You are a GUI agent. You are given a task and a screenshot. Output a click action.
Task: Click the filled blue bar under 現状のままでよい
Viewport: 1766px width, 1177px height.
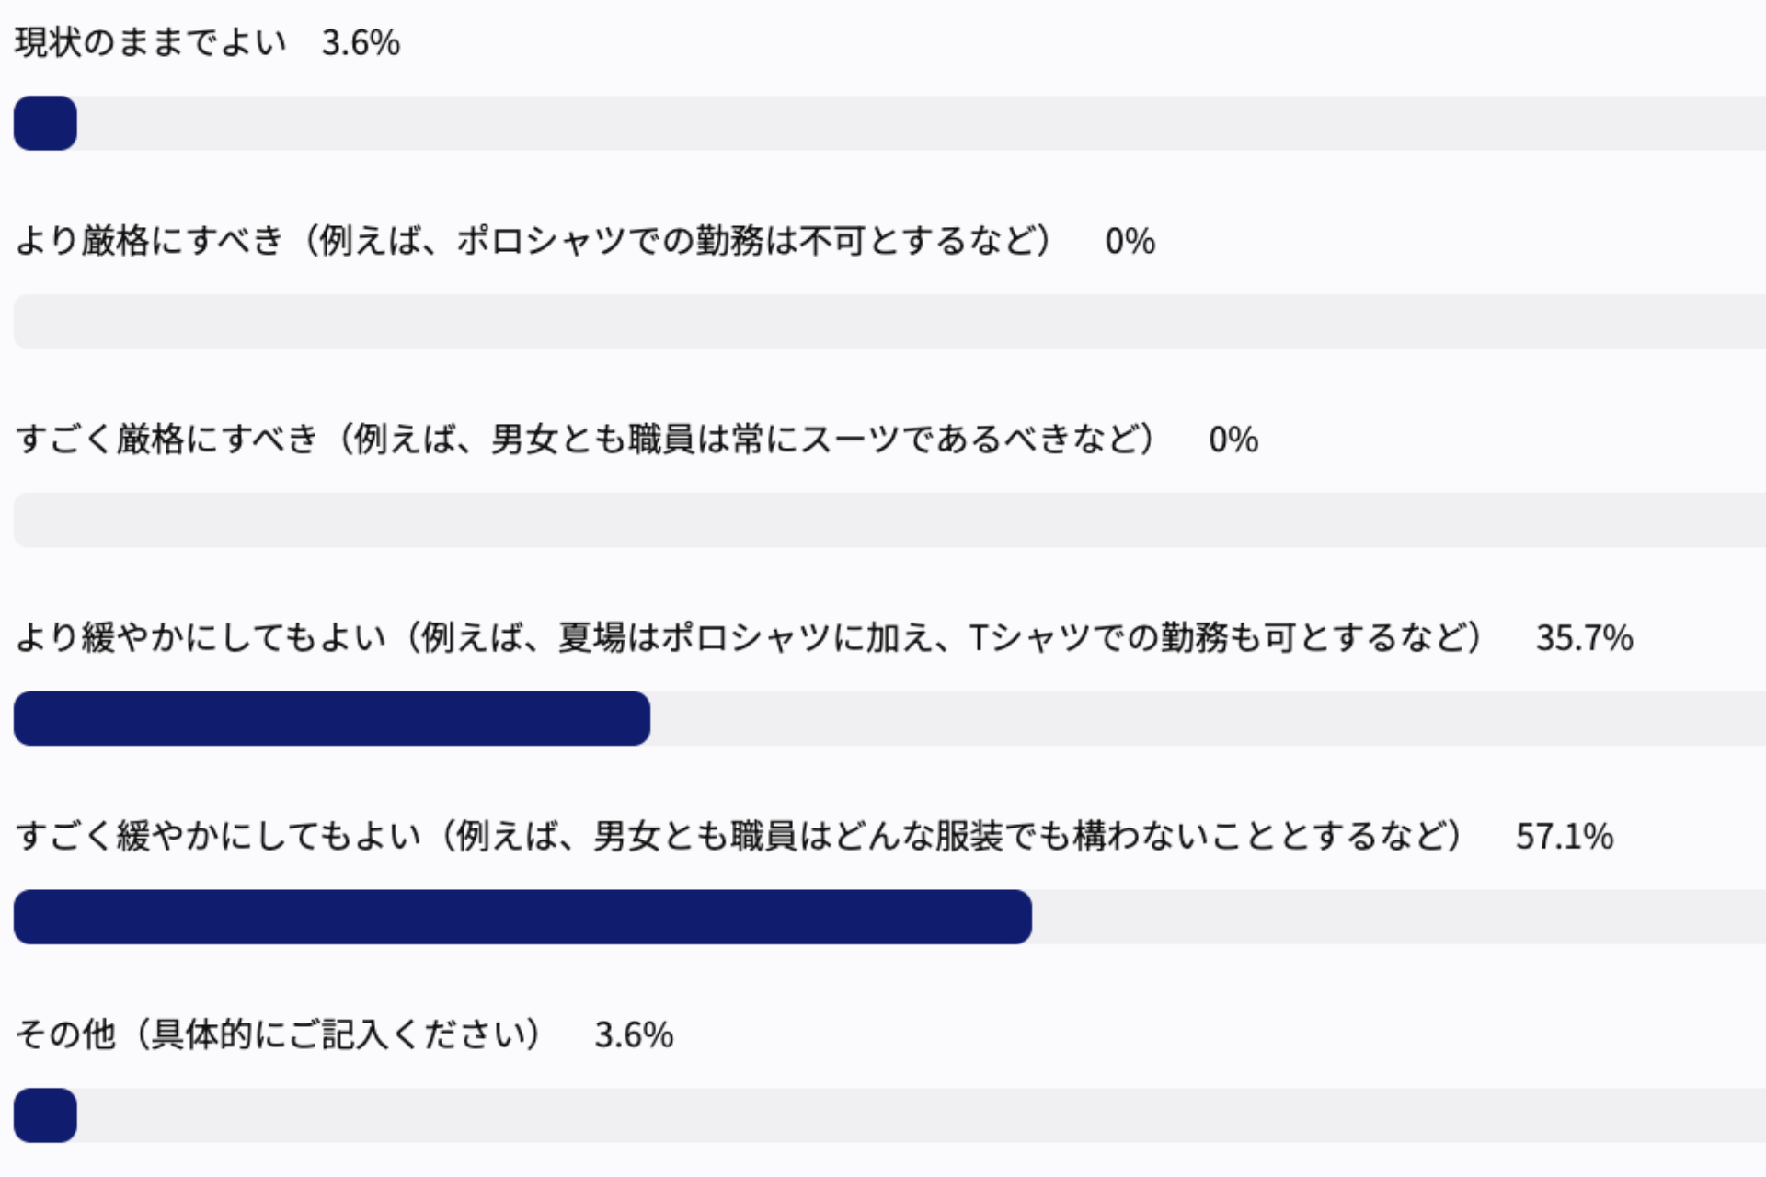point(45,123)
